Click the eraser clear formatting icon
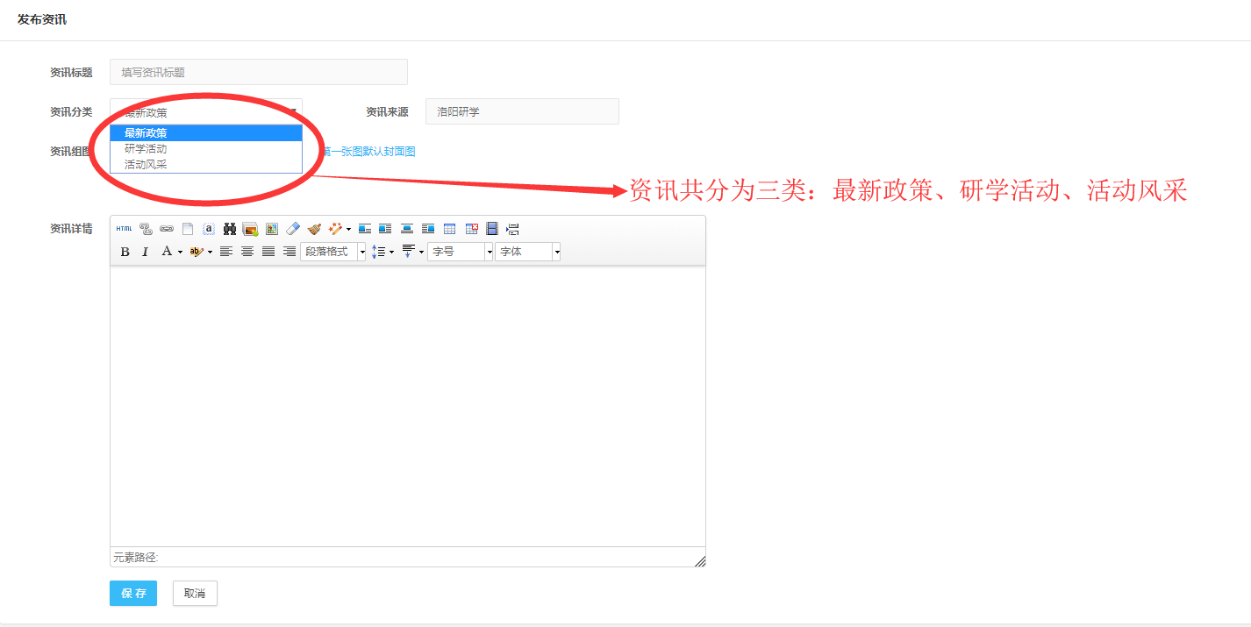This screenshot has width=1251, height=627. [293, 229]
